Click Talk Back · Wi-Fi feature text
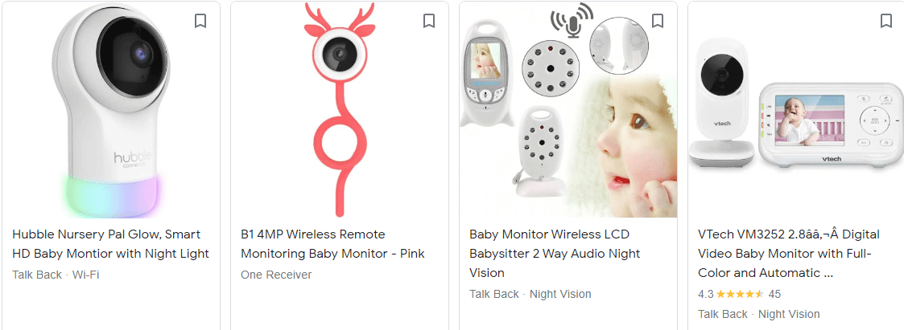The image size is (904, 330). pos(56,275)
